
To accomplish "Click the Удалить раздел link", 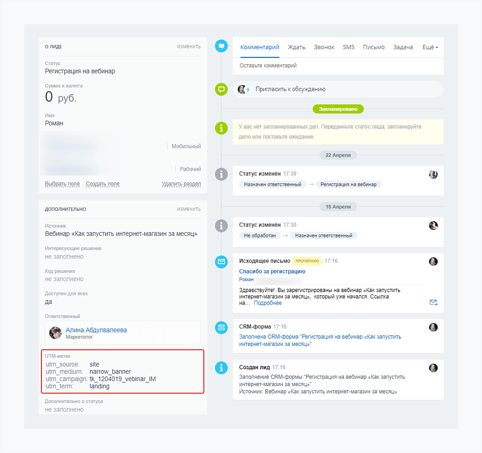I will pos(181,184).
